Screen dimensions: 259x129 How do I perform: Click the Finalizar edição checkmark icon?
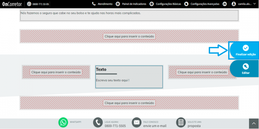click(246, 48)
